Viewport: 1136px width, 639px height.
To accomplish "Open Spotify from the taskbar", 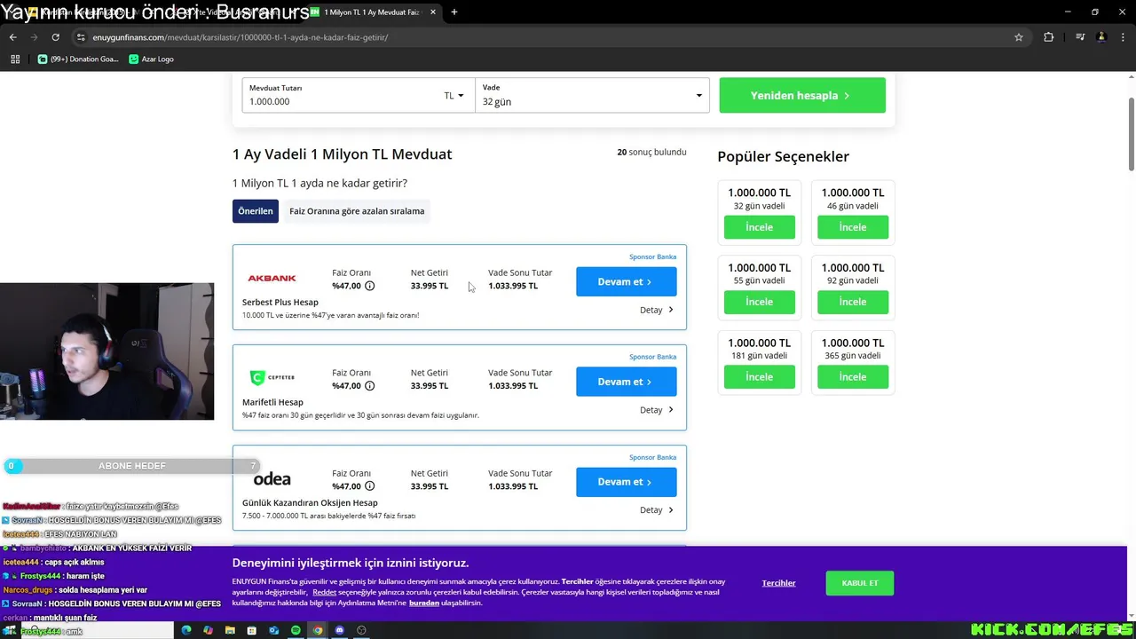I will pyautogui.click(x=296, y=630).
